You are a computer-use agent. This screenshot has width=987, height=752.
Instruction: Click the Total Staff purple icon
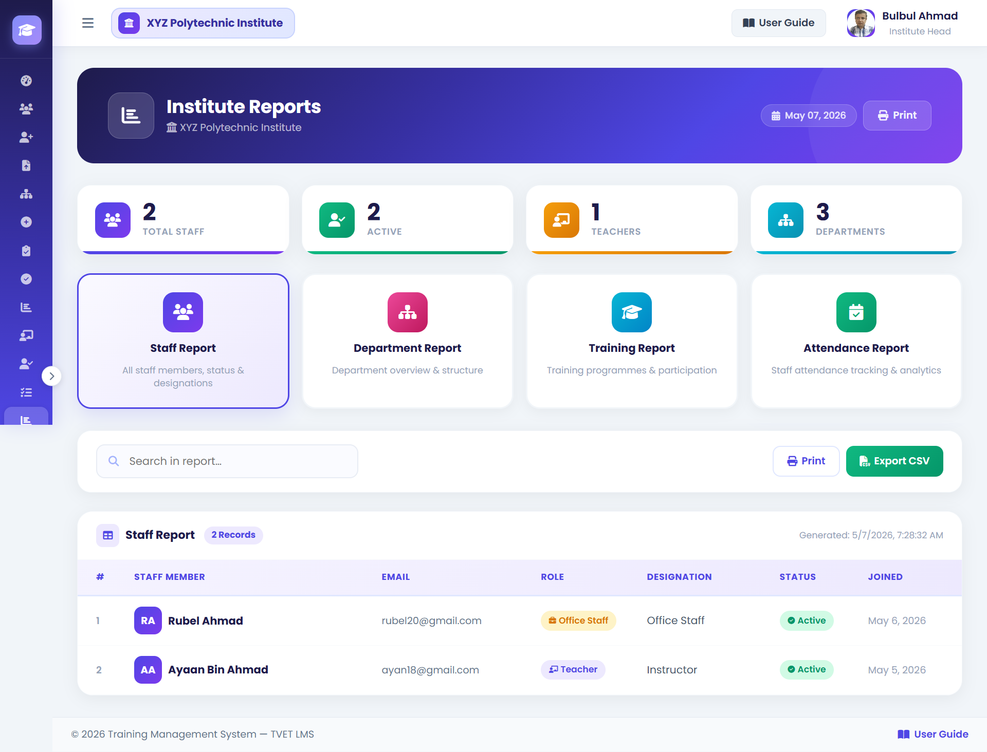pyautogui.click(x=113, y=220)
